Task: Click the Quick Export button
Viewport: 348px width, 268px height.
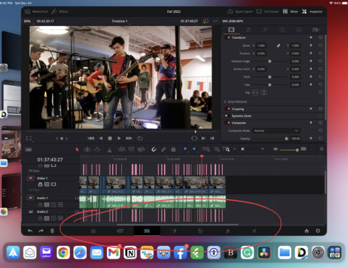Action: (240, 11)
